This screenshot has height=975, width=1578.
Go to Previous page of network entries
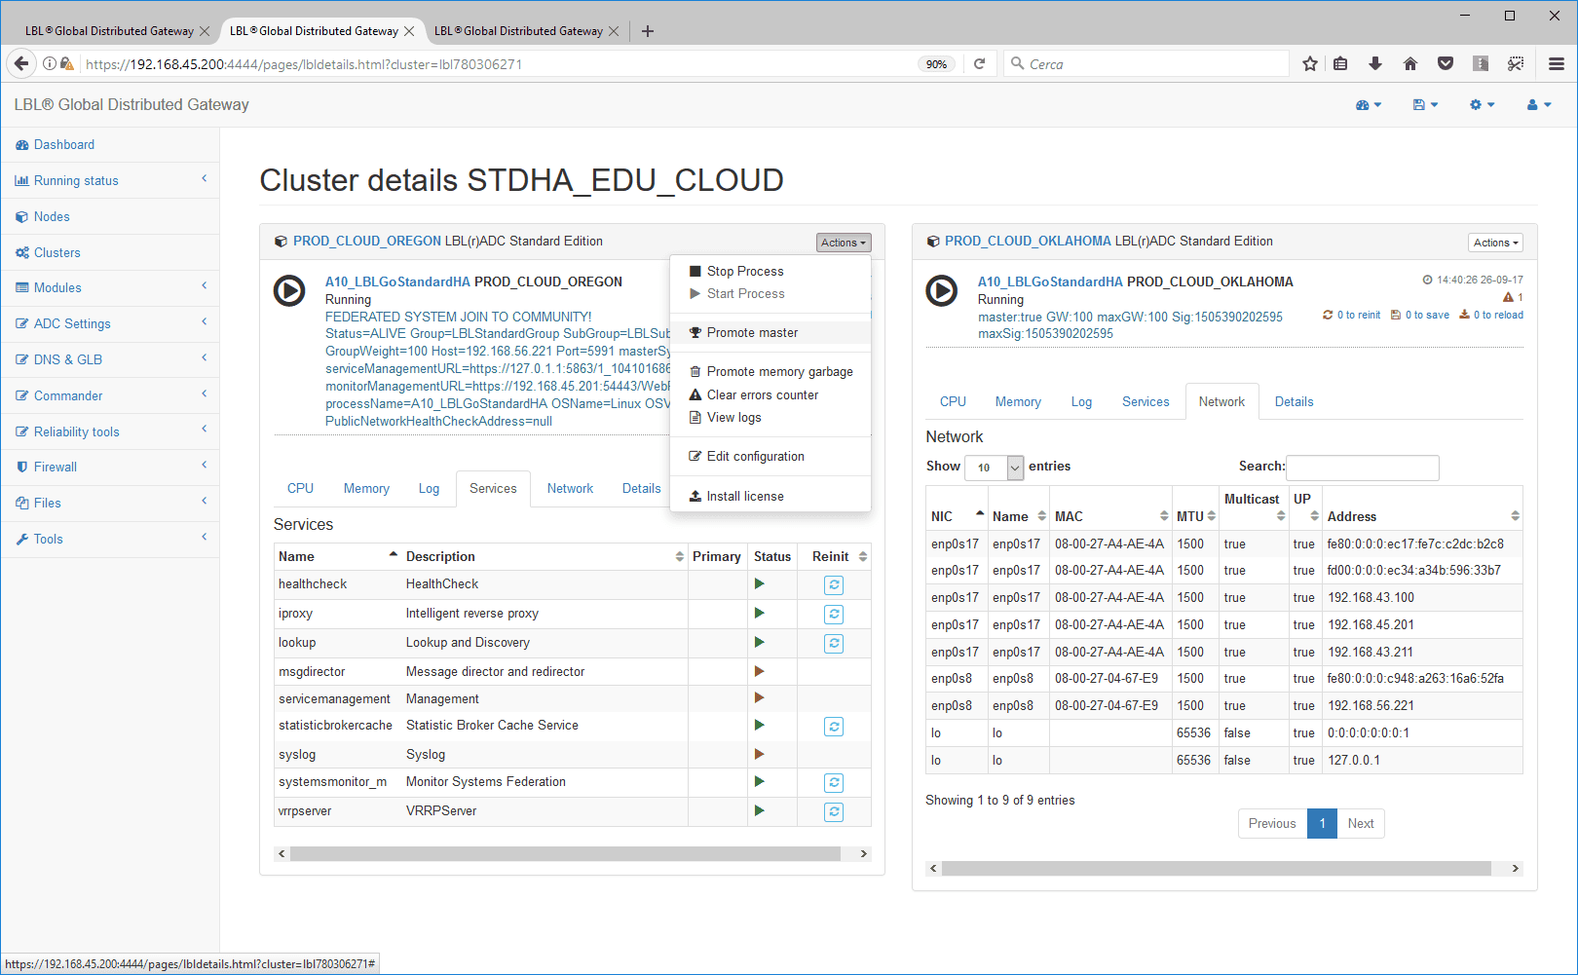tap(1272, 823)
